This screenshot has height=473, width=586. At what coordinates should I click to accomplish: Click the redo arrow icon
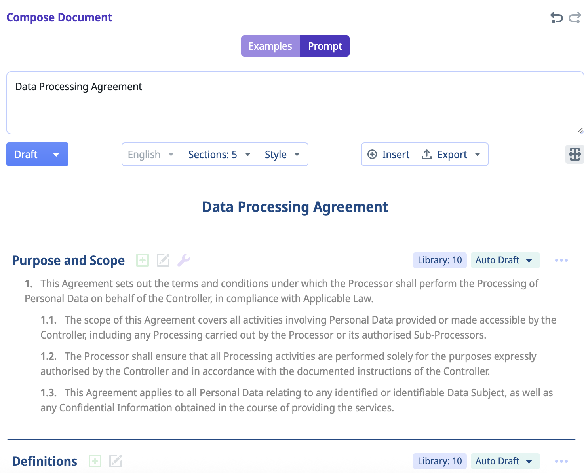pos(575,18)
